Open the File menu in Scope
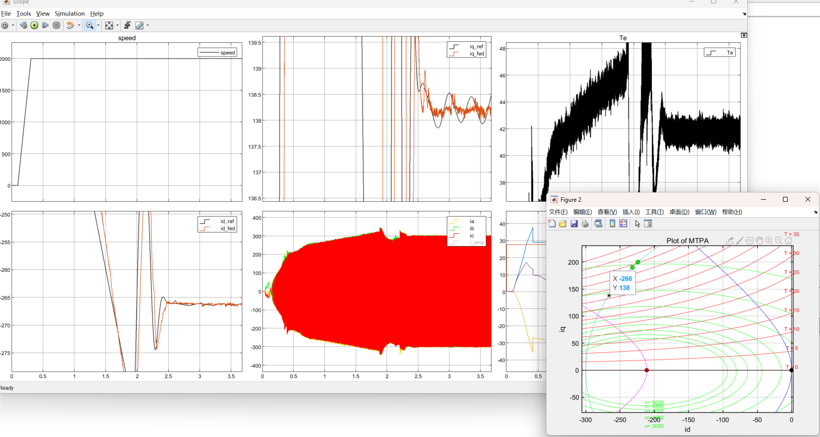 [6, 14]
